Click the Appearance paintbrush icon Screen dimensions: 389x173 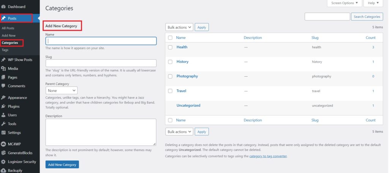point(3,98)
